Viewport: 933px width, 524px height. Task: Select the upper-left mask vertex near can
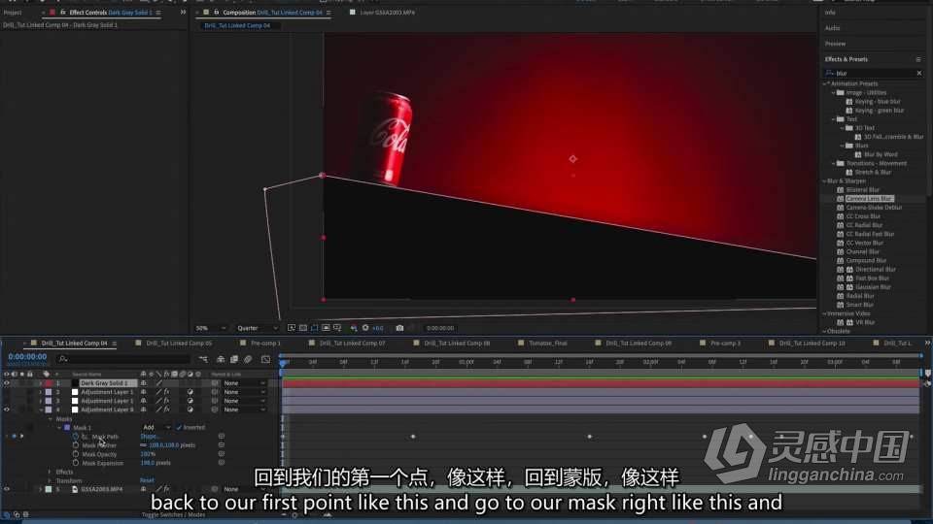coord(322,176)
